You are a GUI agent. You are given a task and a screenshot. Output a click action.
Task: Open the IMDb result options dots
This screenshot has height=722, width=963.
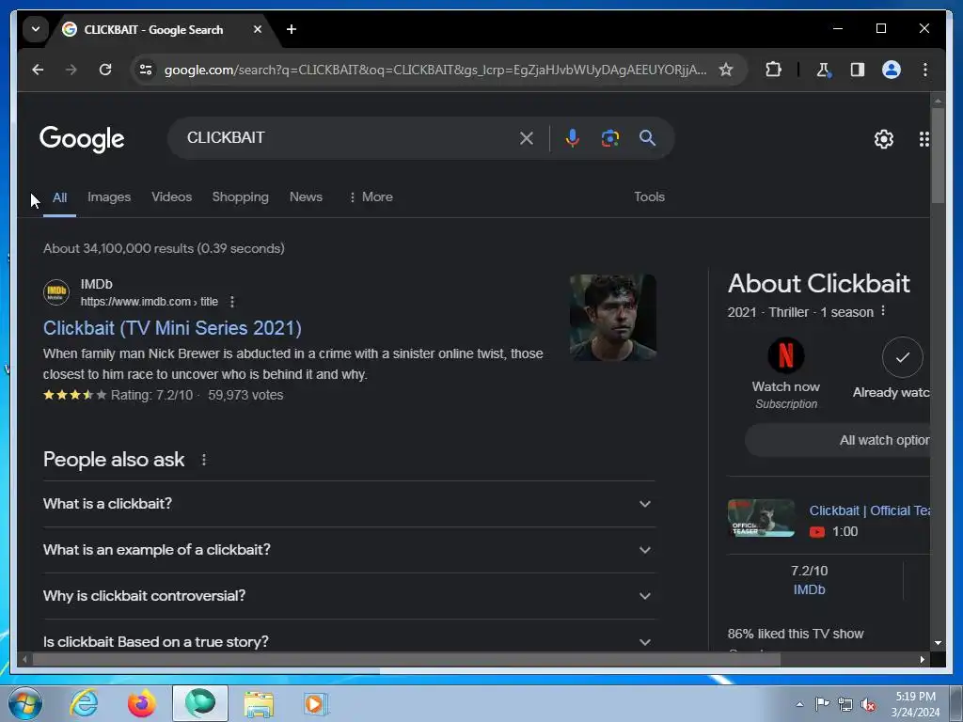click(232, 302)
